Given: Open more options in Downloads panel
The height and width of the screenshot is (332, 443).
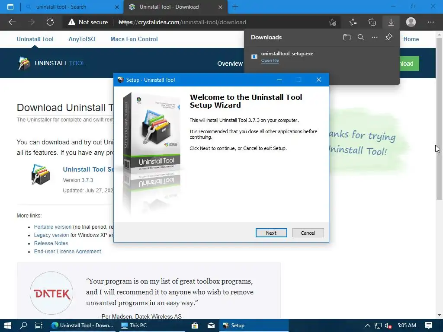Looking at the screenshot, I should (x=375, y=37).
